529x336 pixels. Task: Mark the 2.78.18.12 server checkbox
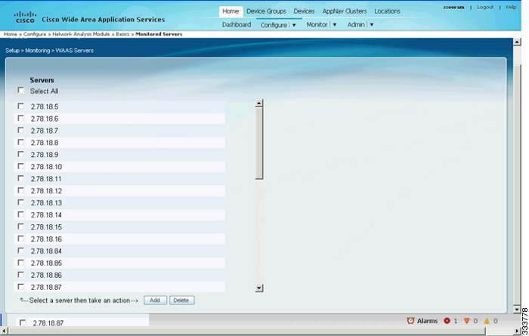[21, 190]
